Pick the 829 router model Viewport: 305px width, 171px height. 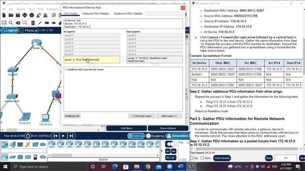pos(114,144)
